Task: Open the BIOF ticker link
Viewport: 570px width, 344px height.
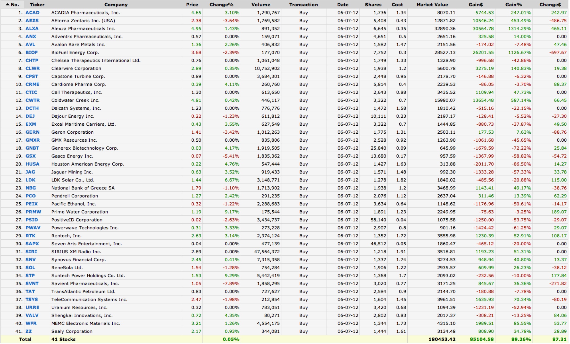Action: click(31, 53)
